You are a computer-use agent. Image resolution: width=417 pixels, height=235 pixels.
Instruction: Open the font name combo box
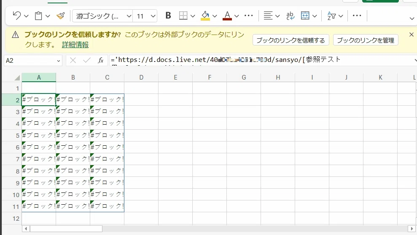click(102, 16)
